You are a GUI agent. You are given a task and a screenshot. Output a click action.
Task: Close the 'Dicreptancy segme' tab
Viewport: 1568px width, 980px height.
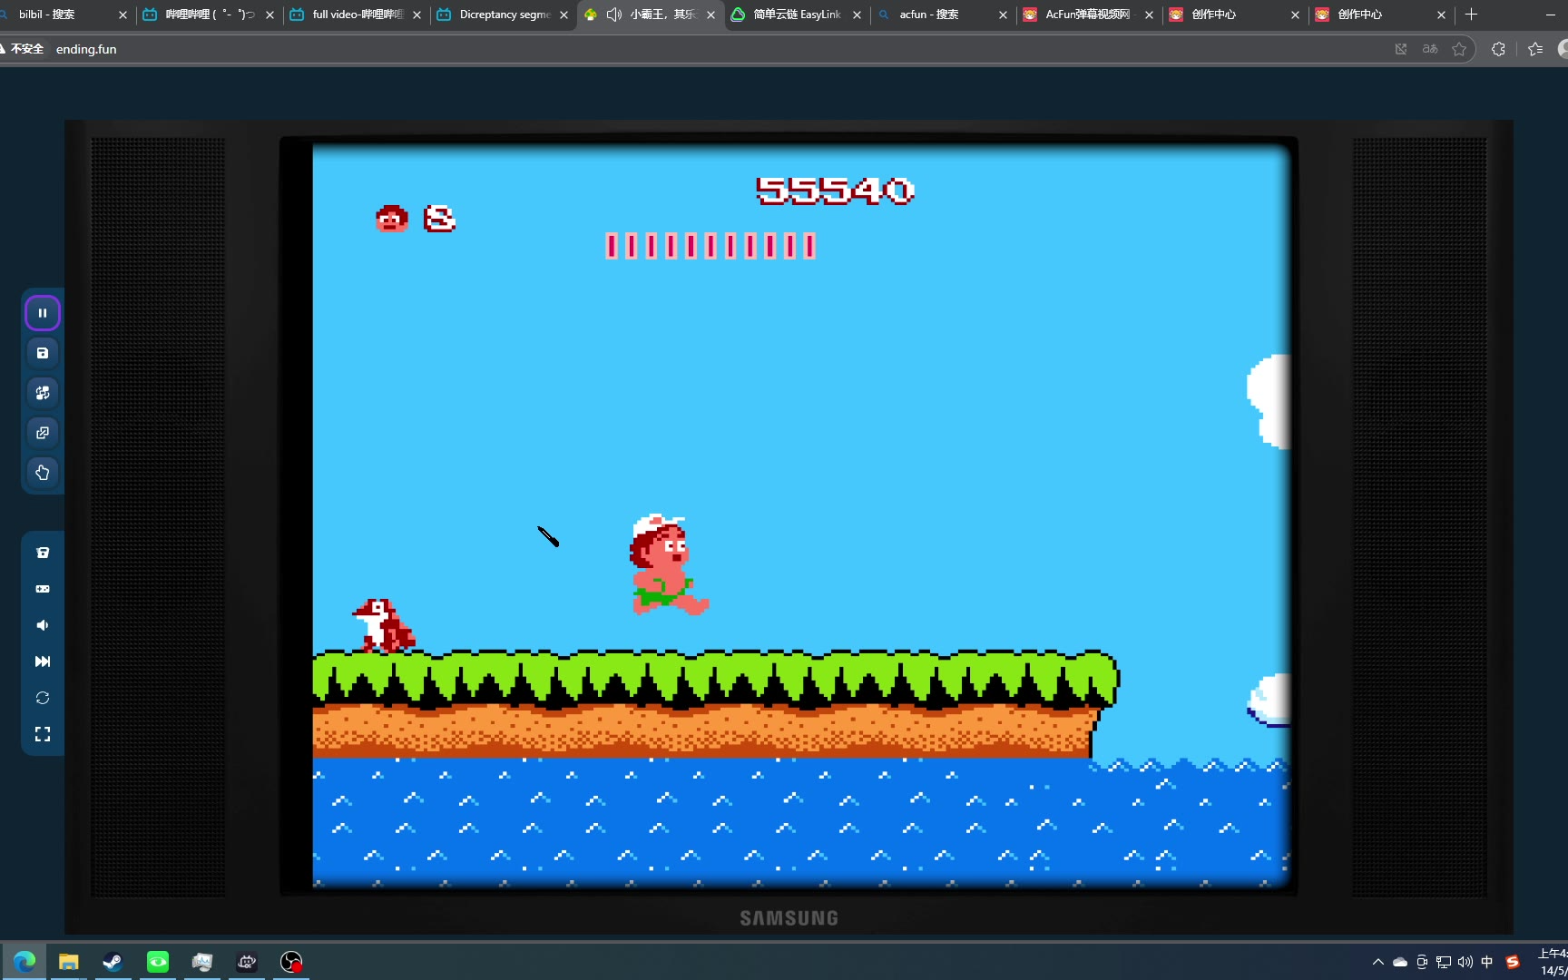563,15
